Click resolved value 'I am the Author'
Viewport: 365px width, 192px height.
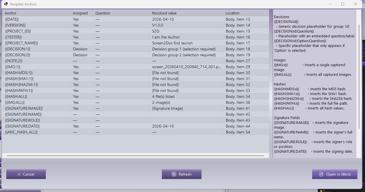tap(166, 37)
